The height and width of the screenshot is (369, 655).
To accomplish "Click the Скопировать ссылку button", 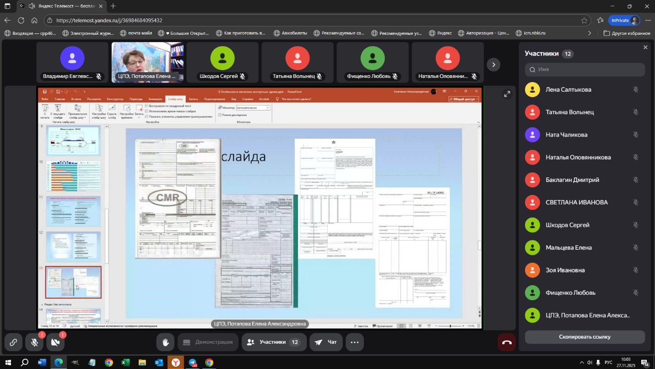I will click(x=585, y=336).
